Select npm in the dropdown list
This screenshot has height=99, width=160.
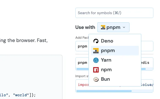tap(115, 70)
